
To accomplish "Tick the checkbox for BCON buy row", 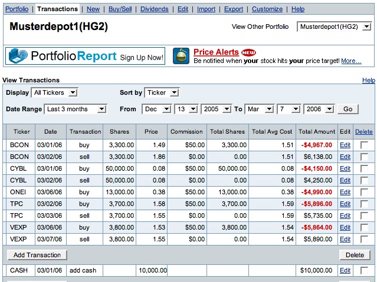I will click(364, 145).
